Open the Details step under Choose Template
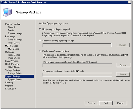The height and width of the screenshot is (109, 133). (11, 30)
